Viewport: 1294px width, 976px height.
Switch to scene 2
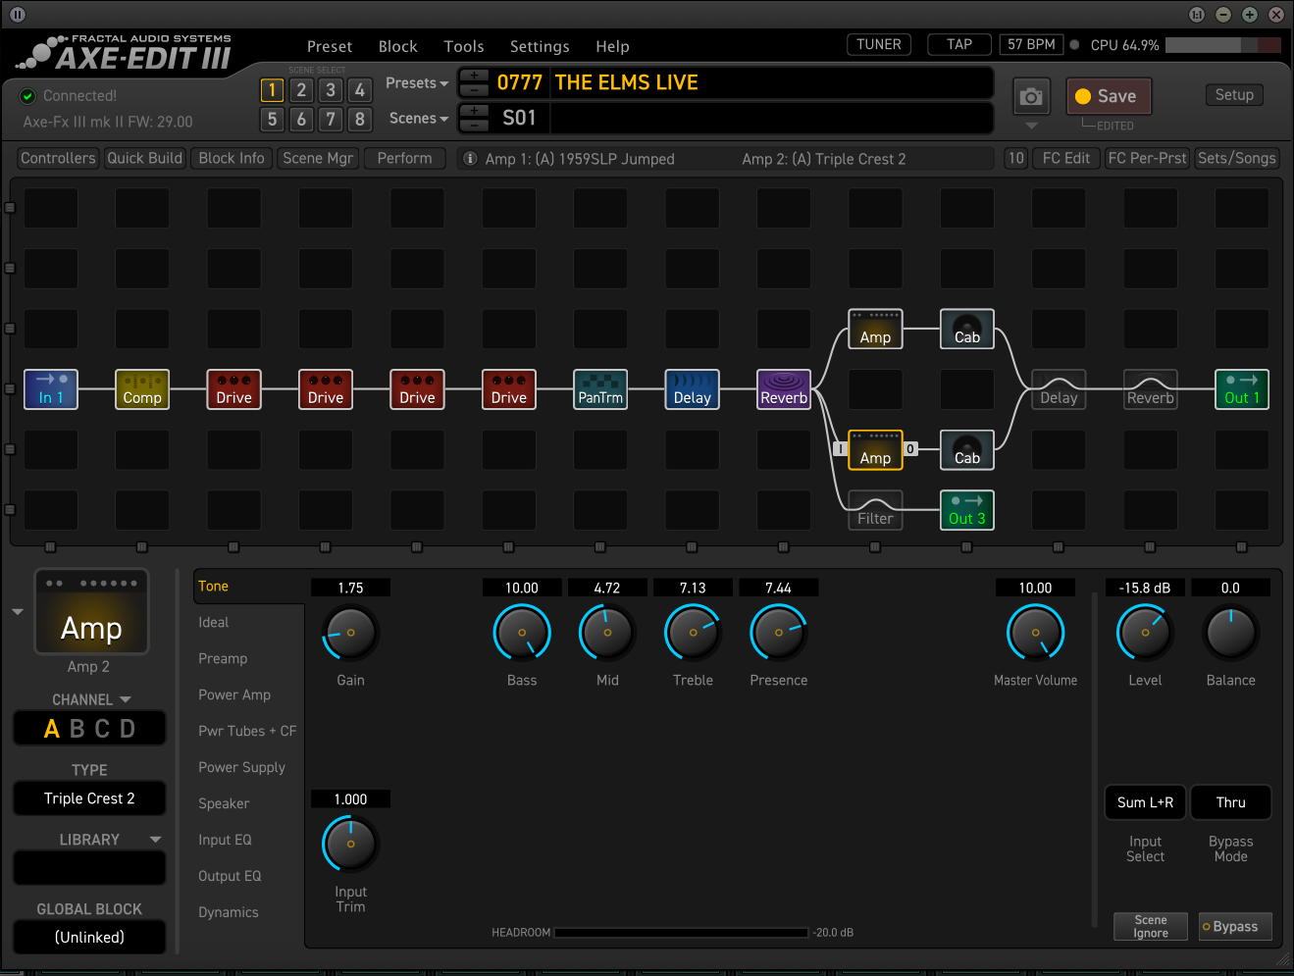(301, 90)
